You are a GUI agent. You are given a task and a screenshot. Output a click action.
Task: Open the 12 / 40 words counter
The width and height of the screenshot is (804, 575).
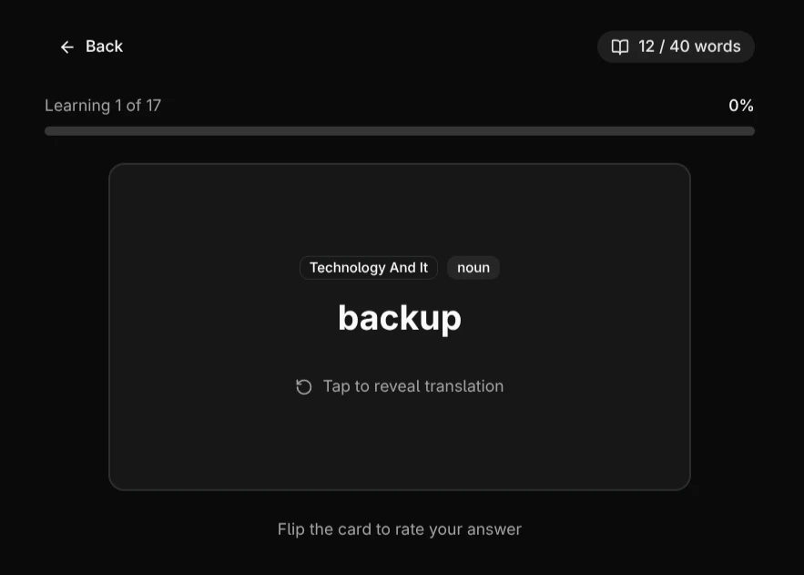[x=676, y=46]
